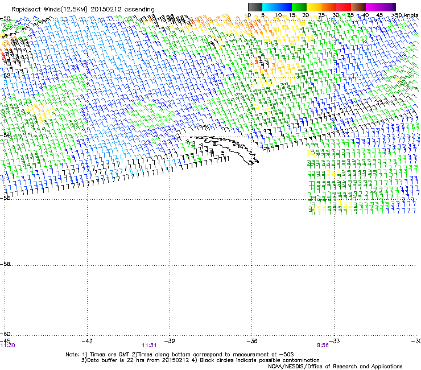Click the 'Data buffer is 22 hrs' note
Screen dimensions: 421x370
[200, 360]
